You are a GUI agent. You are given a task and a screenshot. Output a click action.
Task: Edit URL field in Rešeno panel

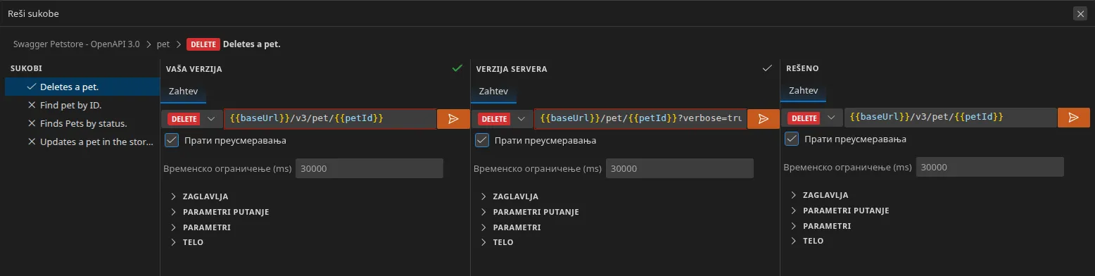(x=951, y=118)
